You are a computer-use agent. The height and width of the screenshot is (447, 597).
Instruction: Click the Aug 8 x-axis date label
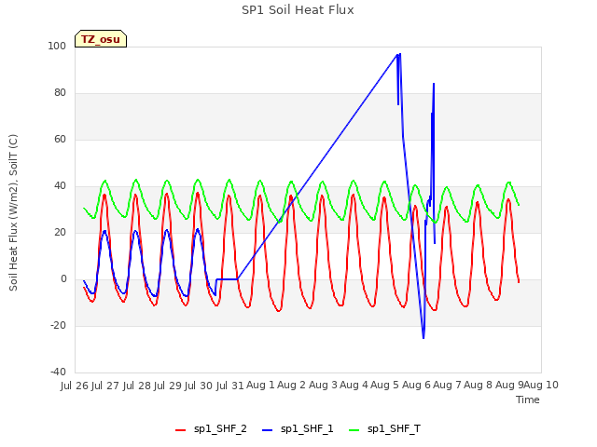click(478, 386)
